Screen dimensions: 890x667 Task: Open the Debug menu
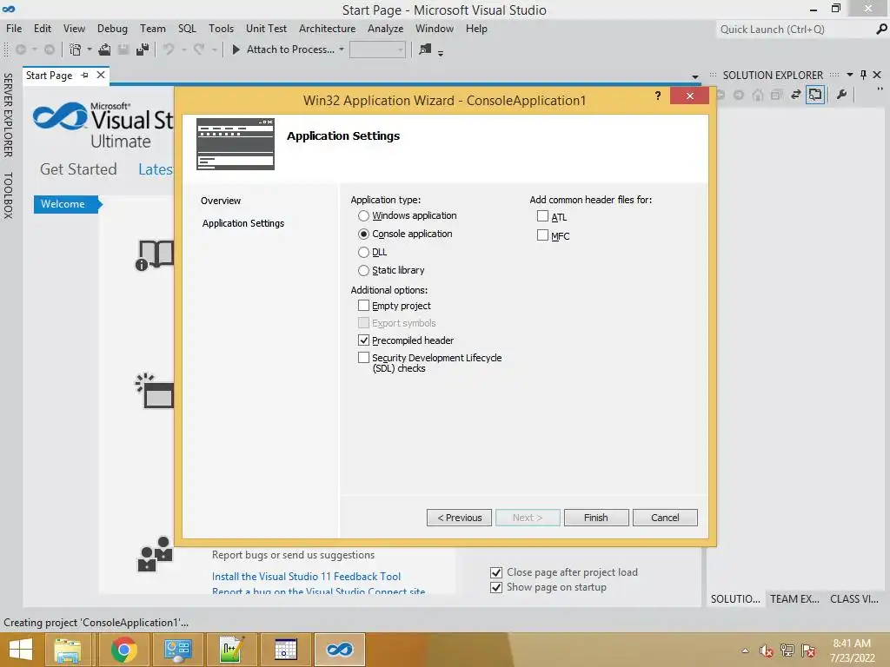point(112,29)
